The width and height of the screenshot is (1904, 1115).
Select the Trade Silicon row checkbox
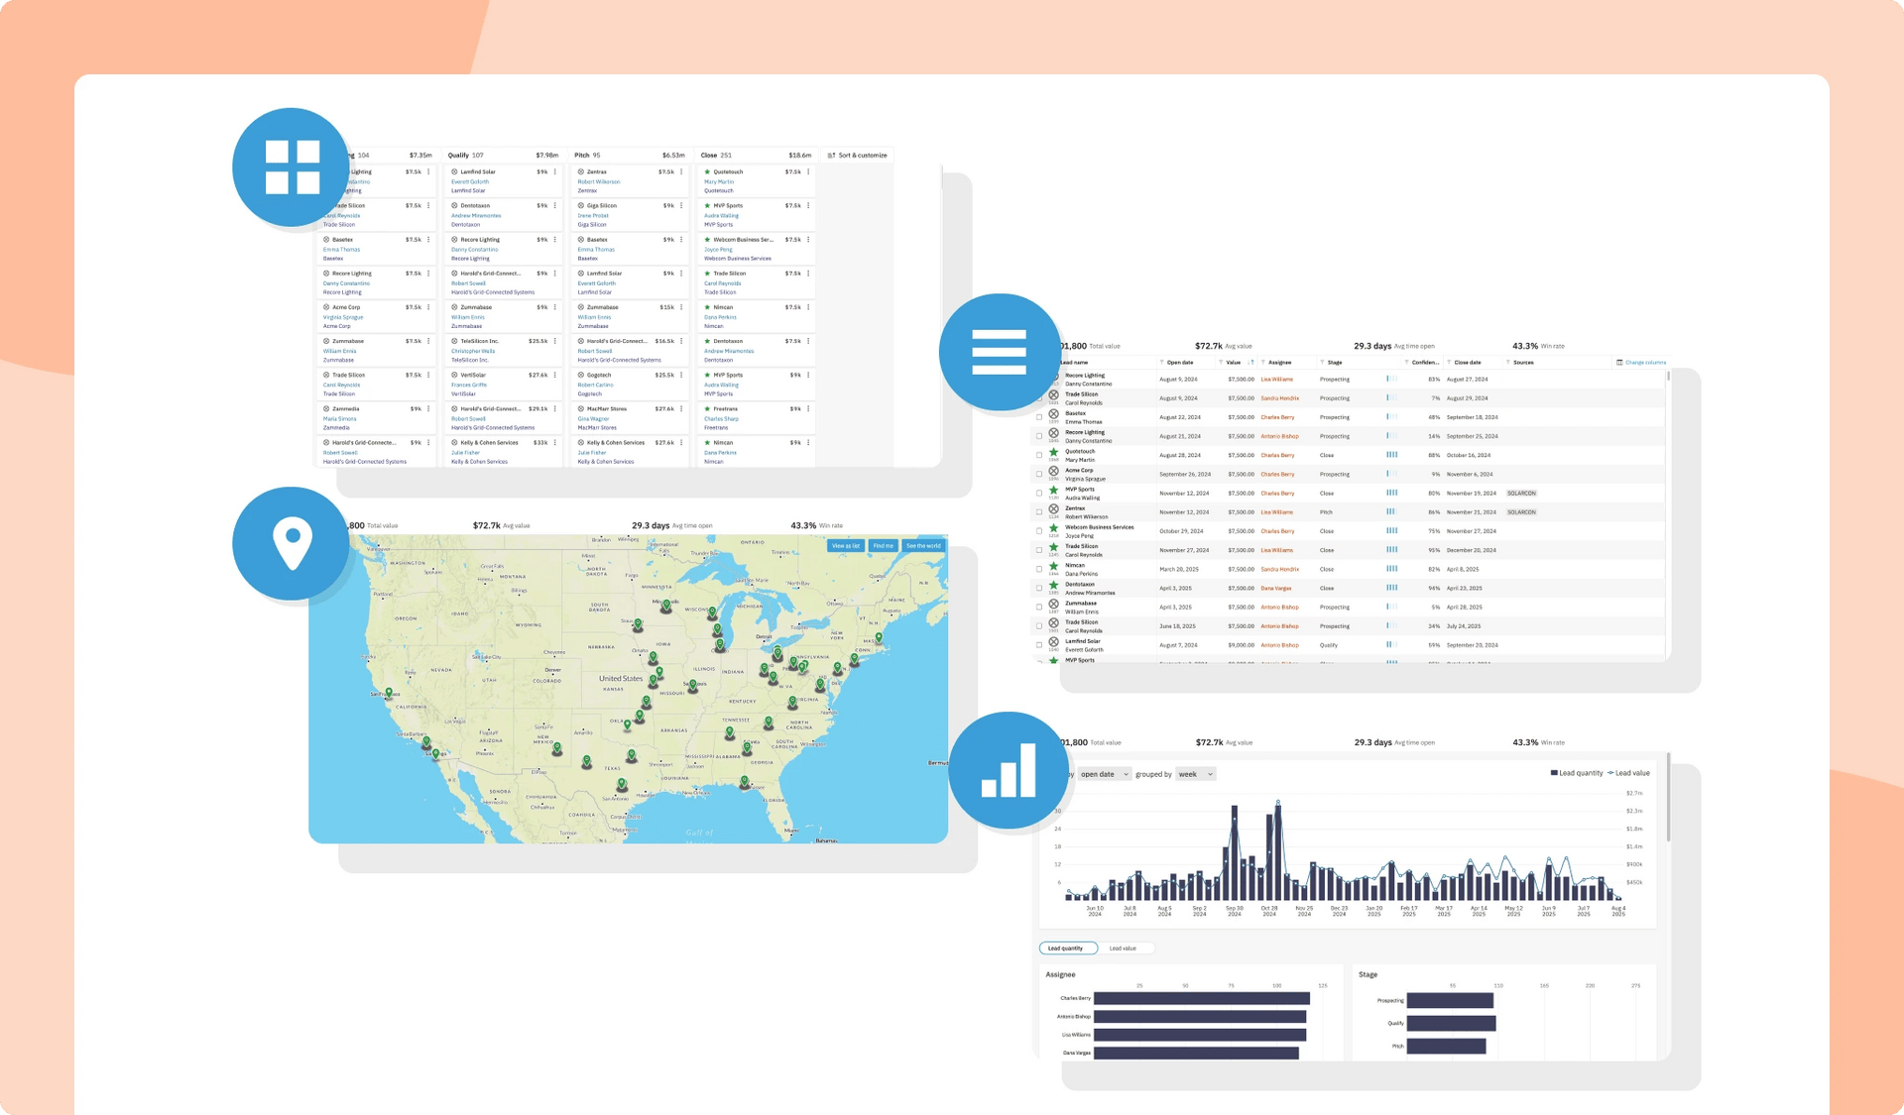click(x=1038, y=550)
